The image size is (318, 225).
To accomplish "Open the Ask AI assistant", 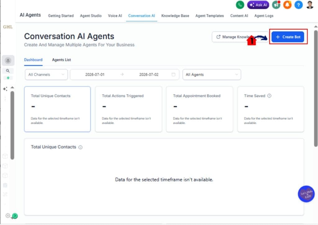I will tap(258, 5).
